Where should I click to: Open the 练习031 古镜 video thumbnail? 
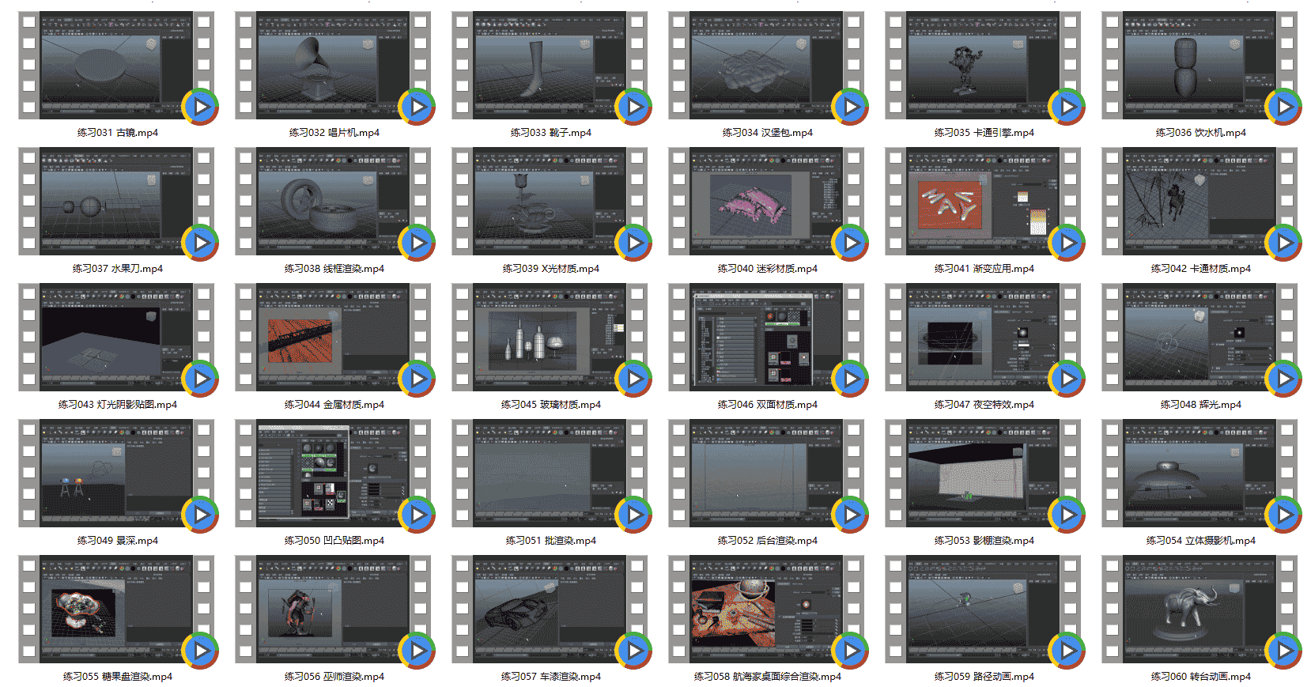[x=116, y=66]
